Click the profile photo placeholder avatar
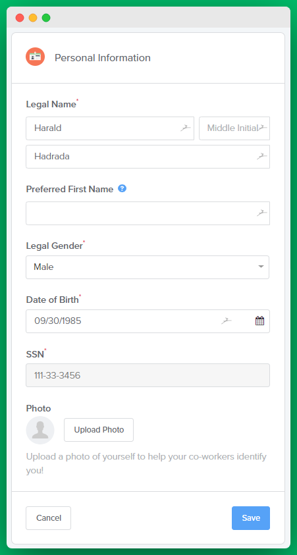 tap(40, 430)
